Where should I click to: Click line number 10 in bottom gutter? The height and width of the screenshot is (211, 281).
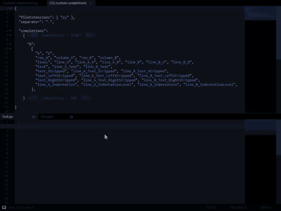click(6, 162)
